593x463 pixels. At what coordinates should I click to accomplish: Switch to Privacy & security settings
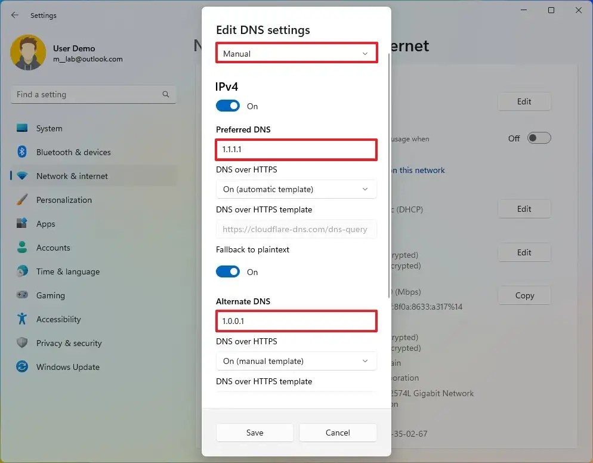click(21, 343)
